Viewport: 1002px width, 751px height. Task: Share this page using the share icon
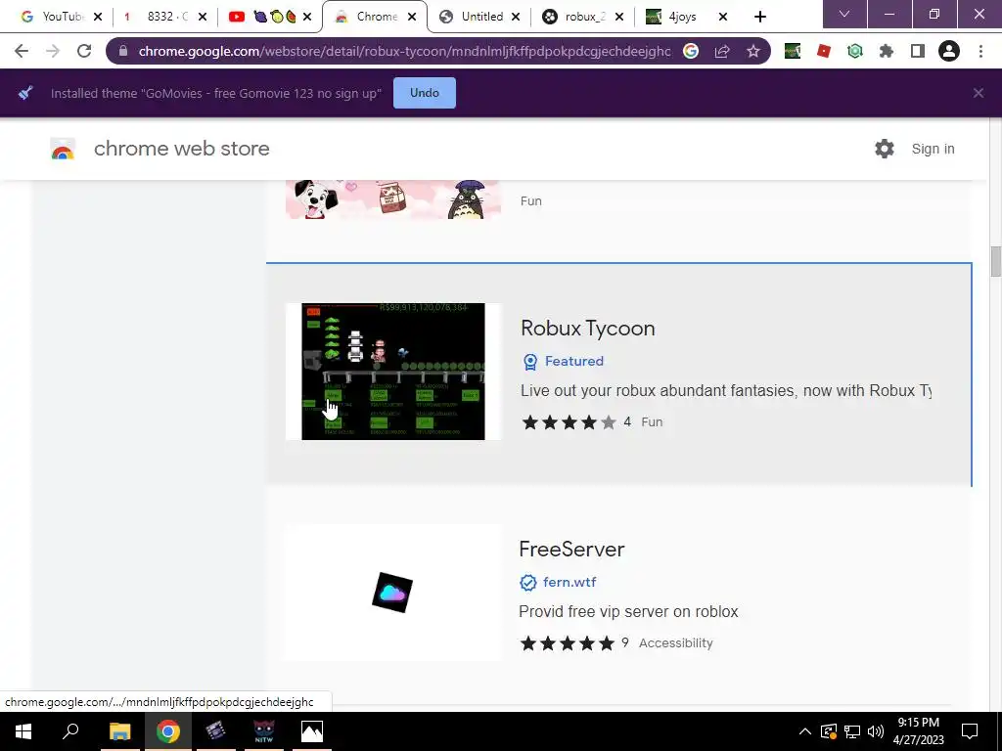(722, 51)
